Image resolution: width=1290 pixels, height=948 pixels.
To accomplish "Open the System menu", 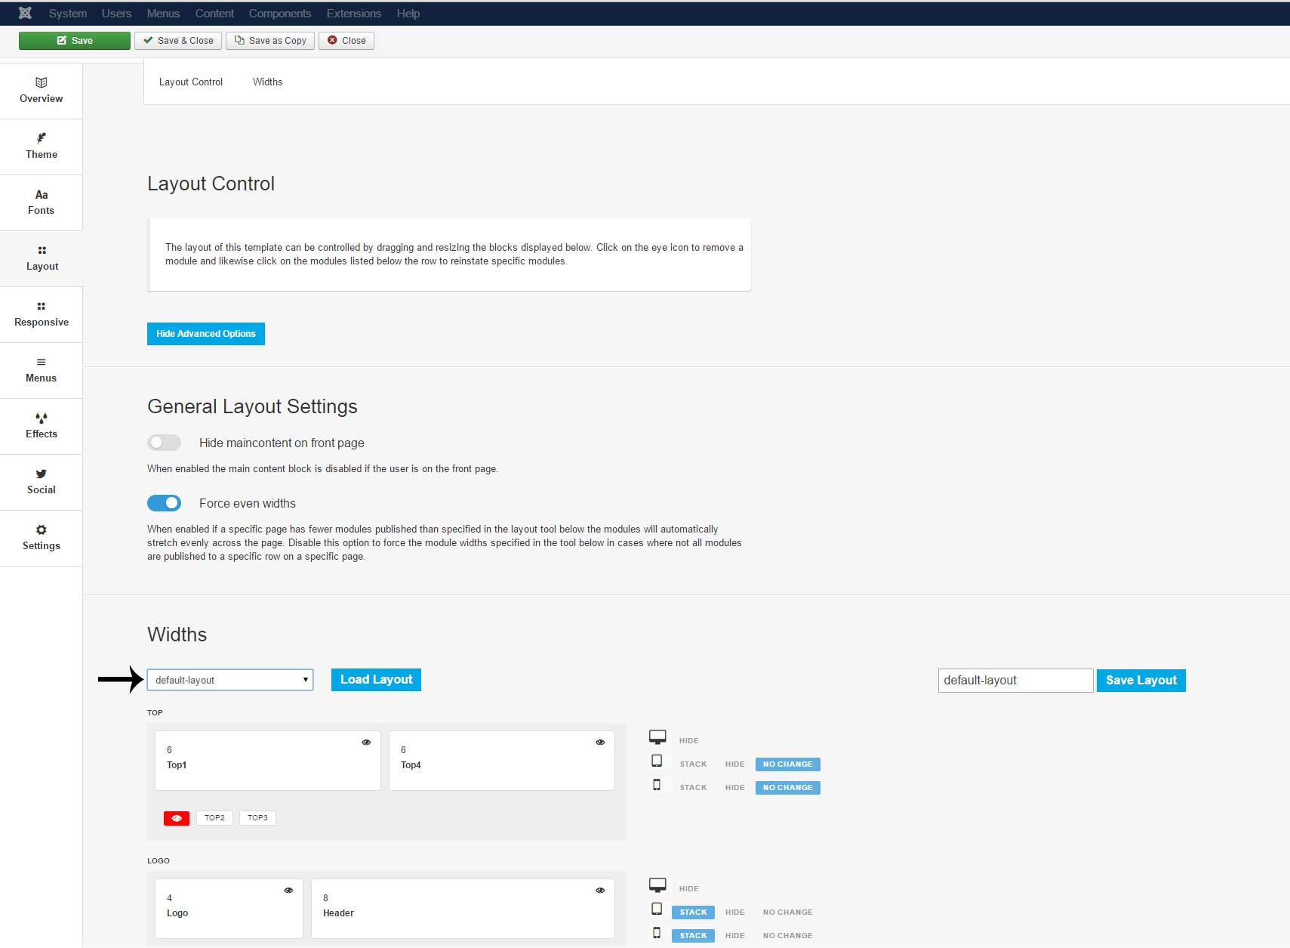I will pyautogui.click(x=68, y=14).
